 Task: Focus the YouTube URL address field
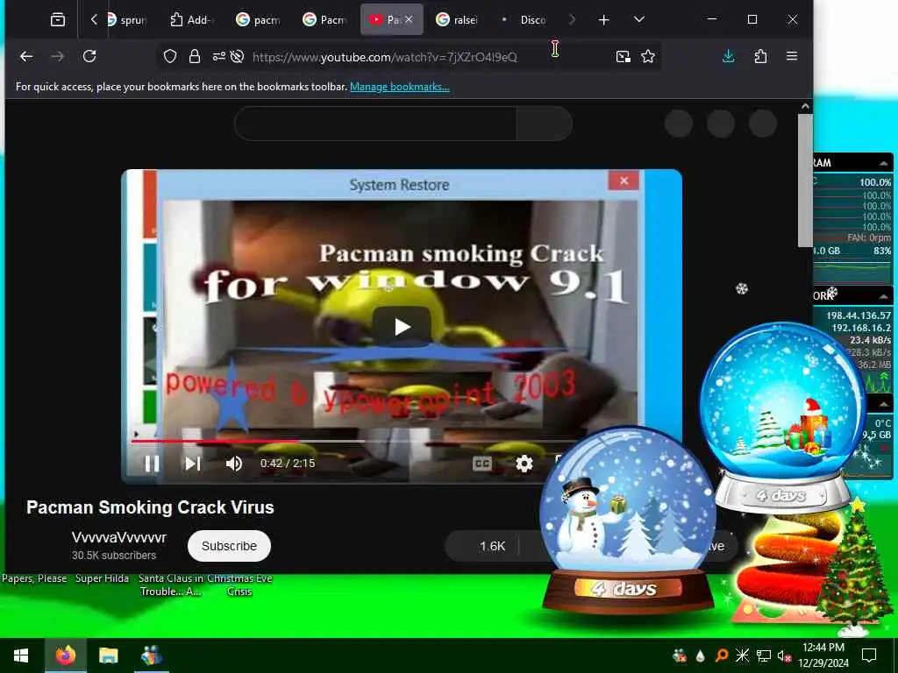[x=385, y=57]
